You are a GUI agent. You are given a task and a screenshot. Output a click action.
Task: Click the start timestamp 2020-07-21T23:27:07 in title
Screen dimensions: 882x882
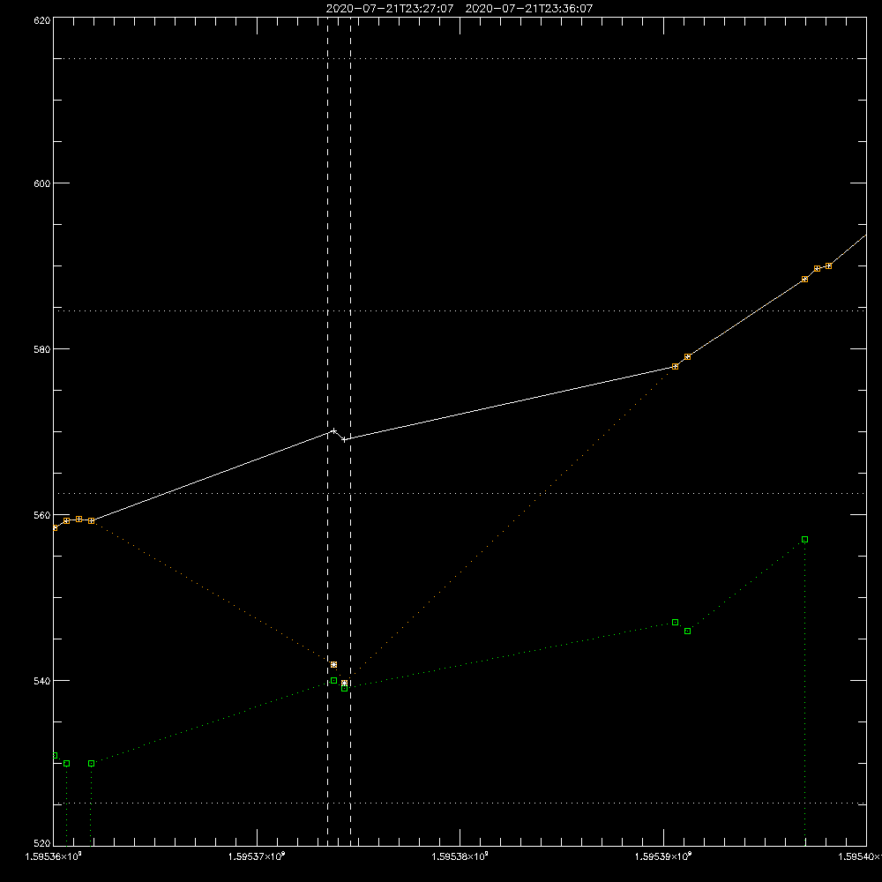(x=390, y=9)
